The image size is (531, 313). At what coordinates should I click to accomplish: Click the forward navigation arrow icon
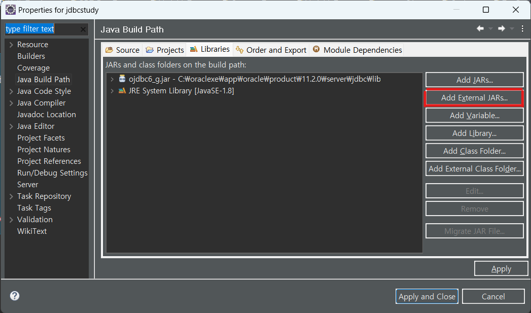click(502, 29)
